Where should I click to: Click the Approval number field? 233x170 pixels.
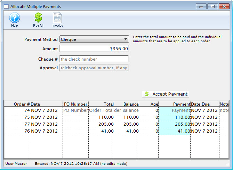coord(94,68)
